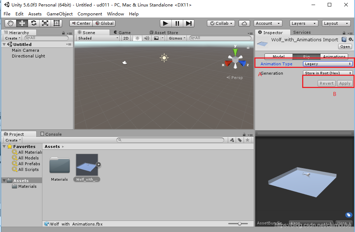Open Cloud services button
Screen dimensions: 355x232
click(244, 23)
